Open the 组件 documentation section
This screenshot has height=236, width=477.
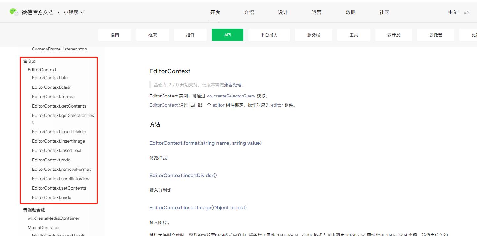(190, 35)
